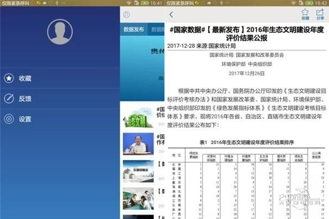Open news thumbnail of man speaking
Screen dimensions: 329x219
tap(138, 144)
